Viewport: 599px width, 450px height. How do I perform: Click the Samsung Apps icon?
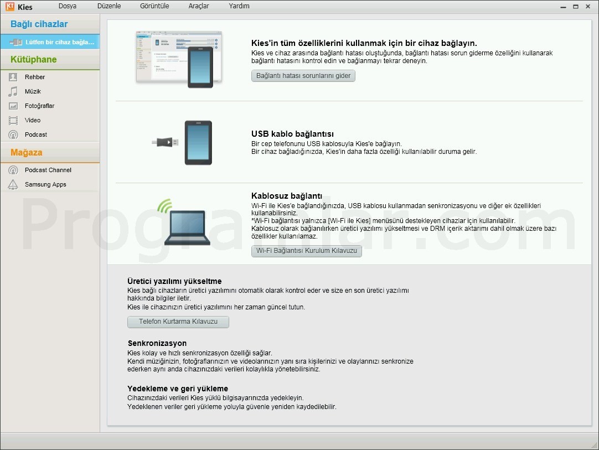13,184
